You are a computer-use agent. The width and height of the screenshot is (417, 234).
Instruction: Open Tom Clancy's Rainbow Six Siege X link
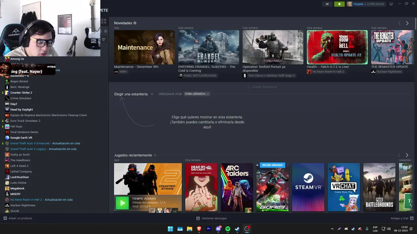[x=269, y=75]
